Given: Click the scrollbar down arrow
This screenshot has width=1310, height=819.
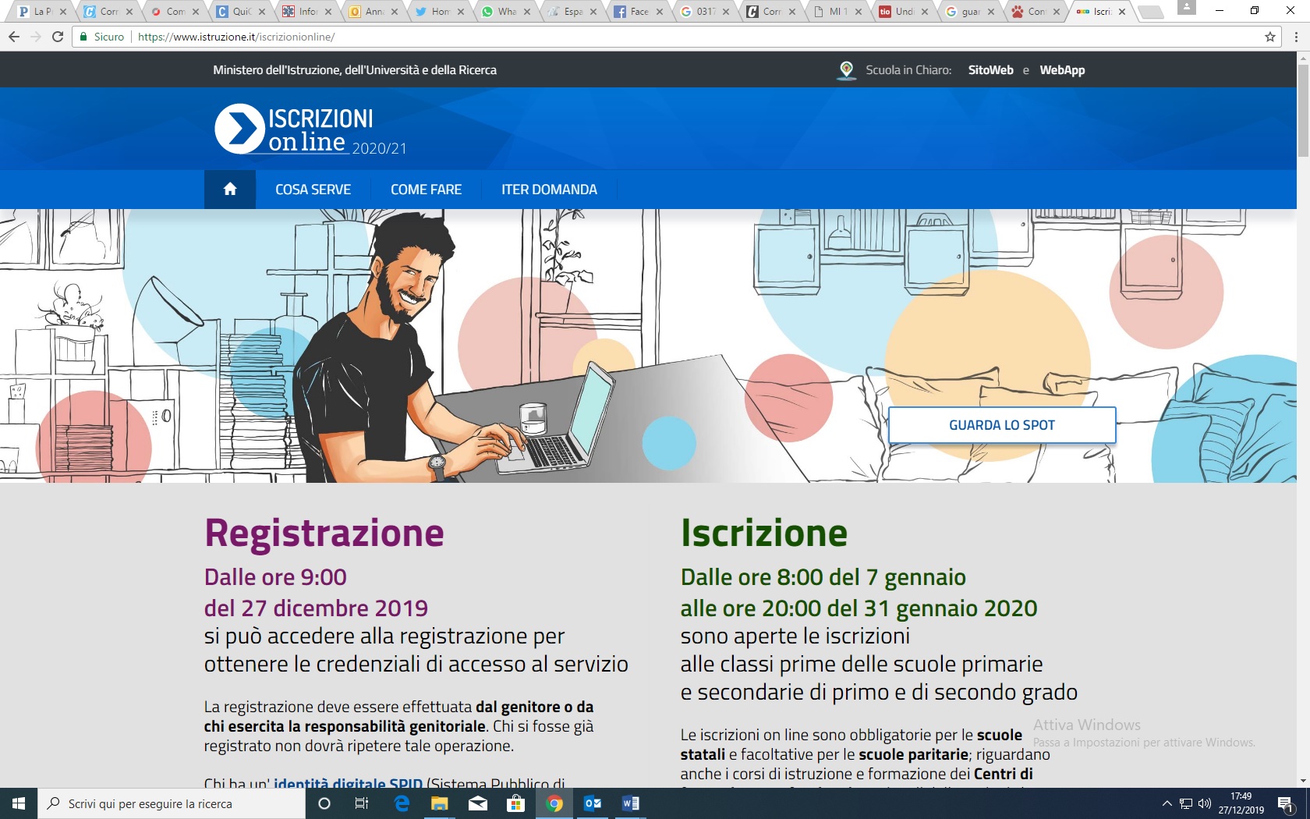Looking at the screenshot, I should click(1303, 781).
